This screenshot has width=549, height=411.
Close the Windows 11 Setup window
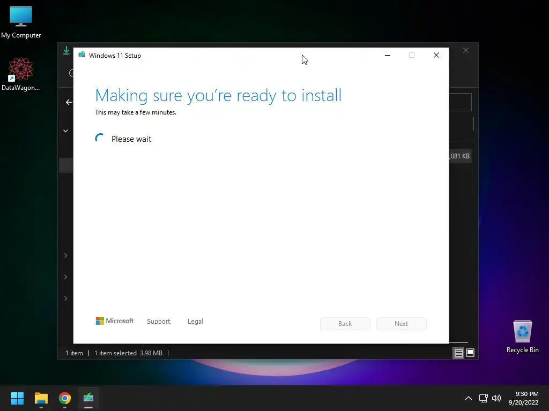pyautogui.click(x=436, y=55)
